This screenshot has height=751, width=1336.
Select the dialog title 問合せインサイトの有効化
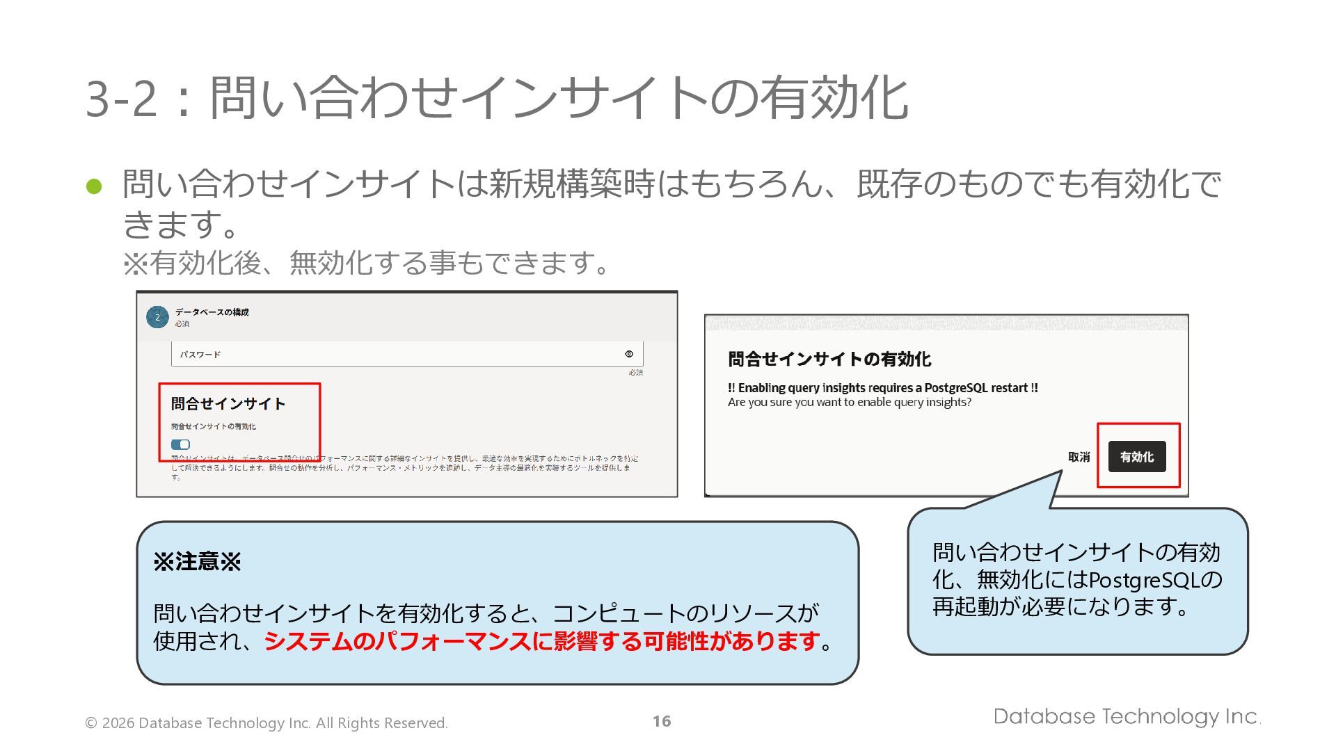point(829,359)
